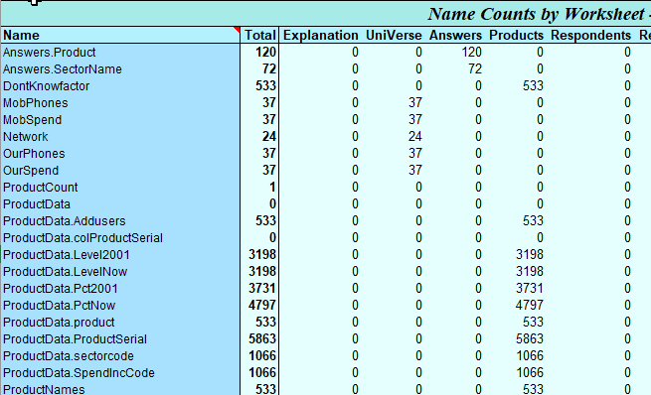Select the ProductData.Addusers cell
This screenshot has height=395, width=651.
[x=120, y=221]
